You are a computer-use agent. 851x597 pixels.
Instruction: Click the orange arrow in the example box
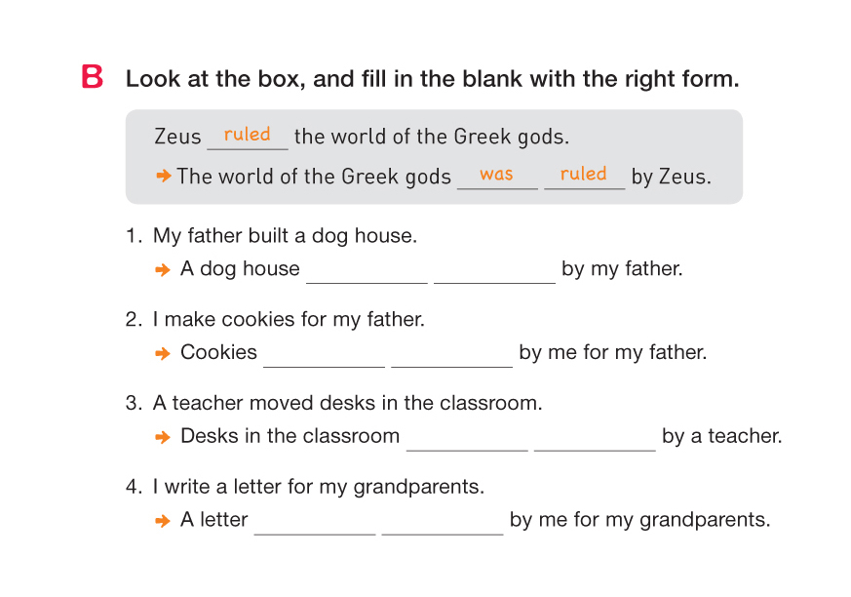[164, 177]
